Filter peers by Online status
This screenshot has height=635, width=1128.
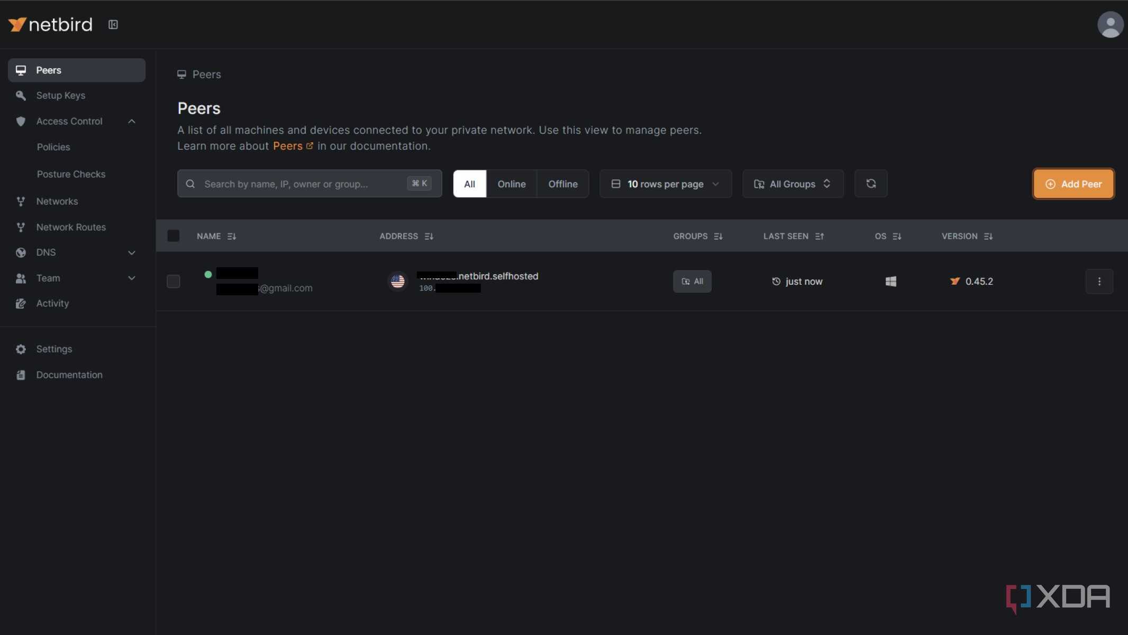(x=512, y=184)
